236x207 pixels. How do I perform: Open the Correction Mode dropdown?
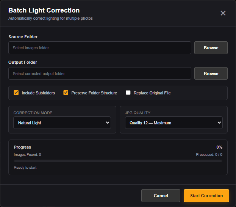tap(62, 122)
